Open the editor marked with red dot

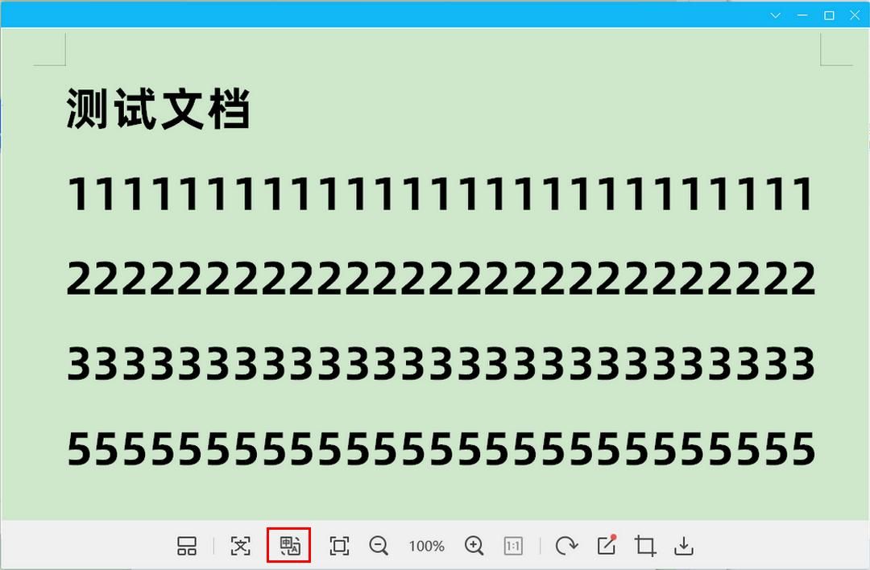pos(607,546)
